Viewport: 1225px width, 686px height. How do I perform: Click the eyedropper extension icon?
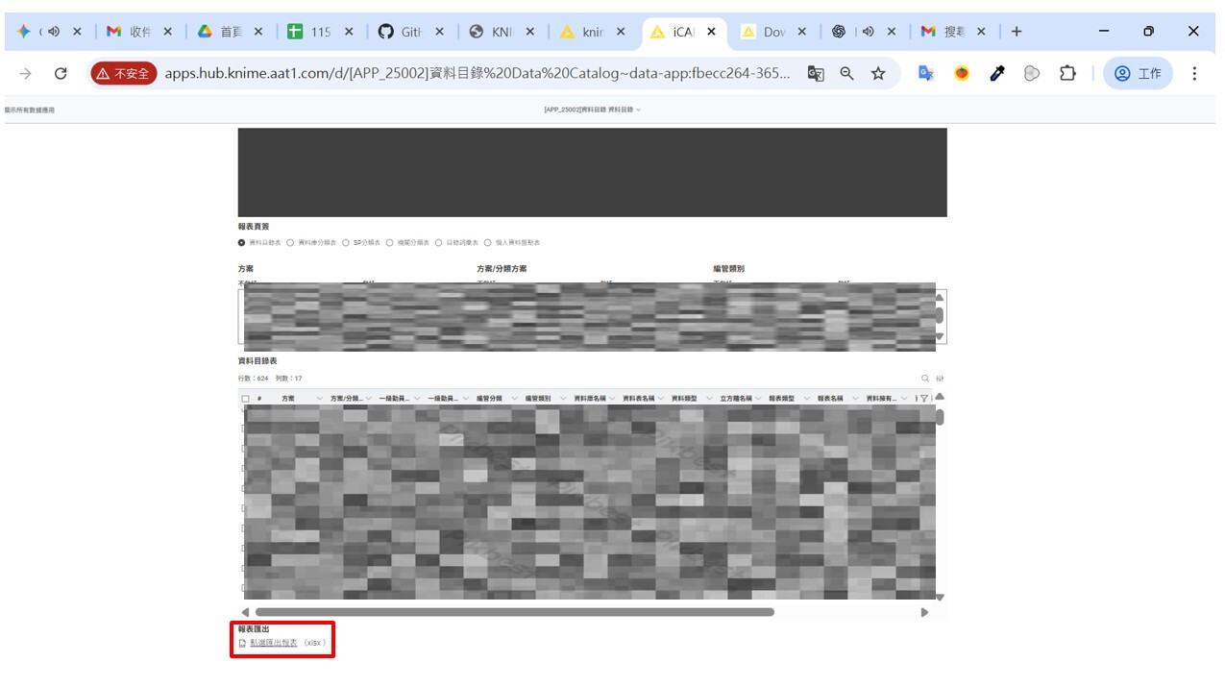(997, 73)
